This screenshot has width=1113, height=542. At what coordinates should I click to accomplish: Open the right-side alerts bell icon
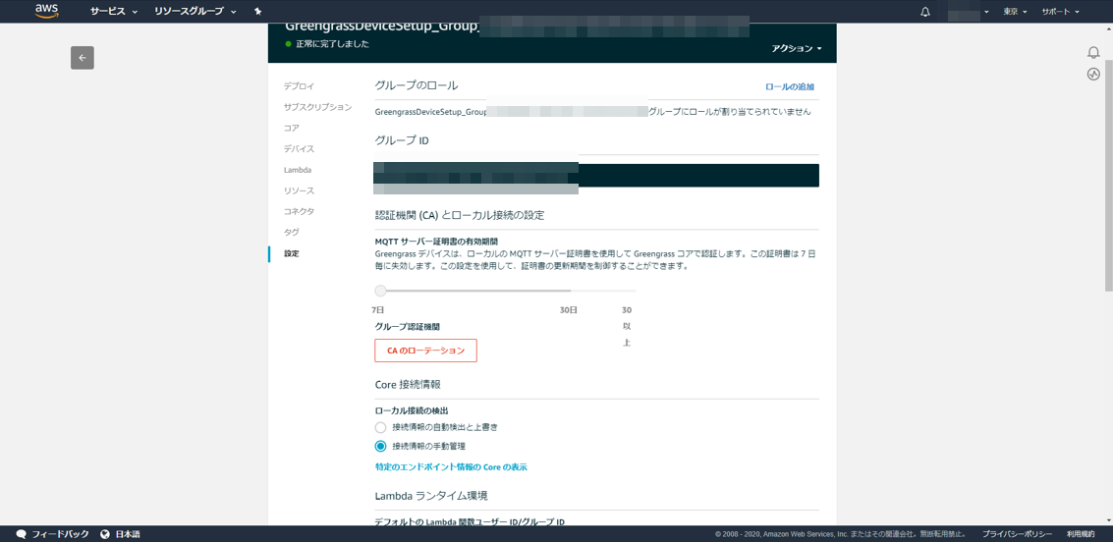[x=1093, y=52]
